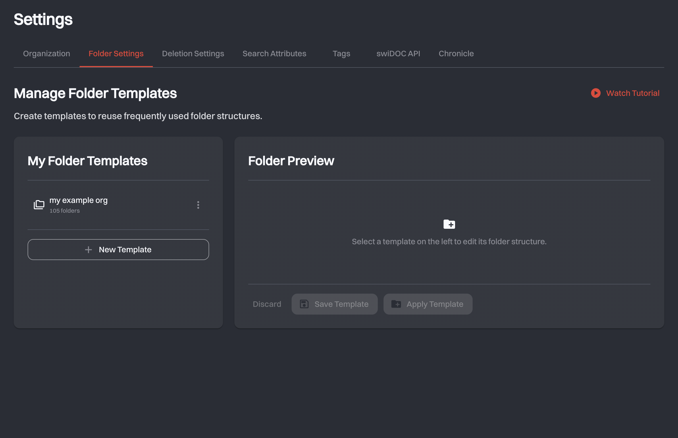The image size is (678, 438).
Task: Open the Tags tab
Action: click(x=341, y=54)
